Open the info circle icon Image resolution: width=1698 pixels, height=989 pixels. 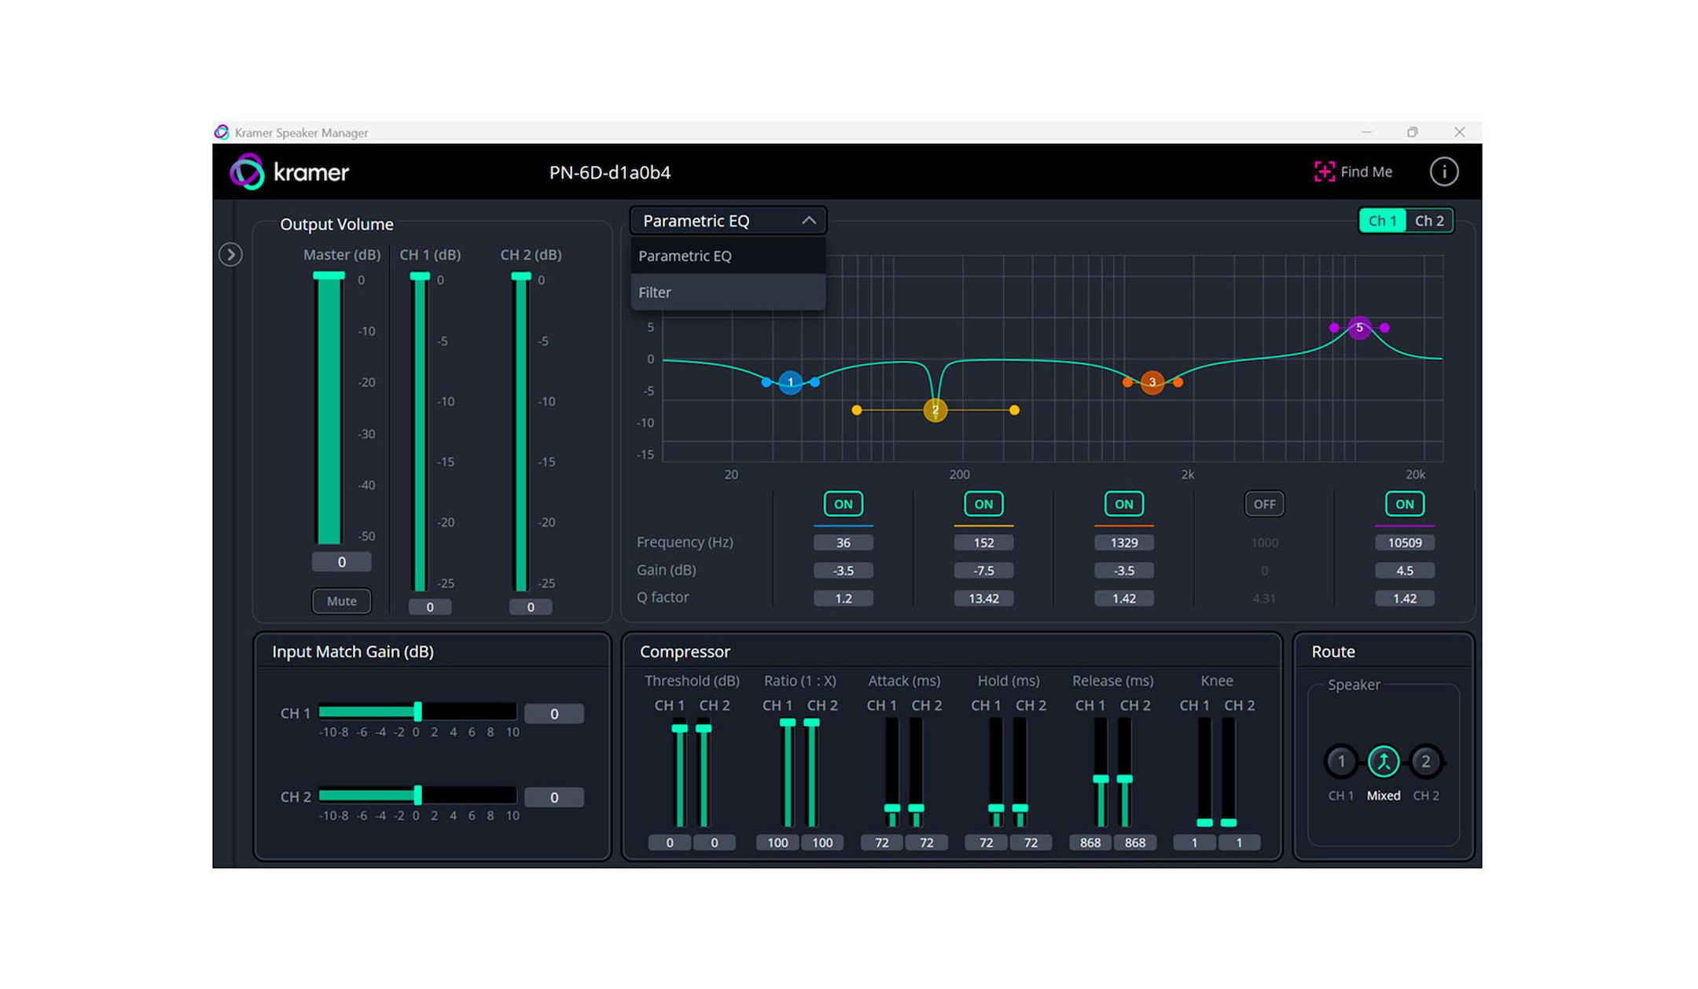pos(1443,171)
